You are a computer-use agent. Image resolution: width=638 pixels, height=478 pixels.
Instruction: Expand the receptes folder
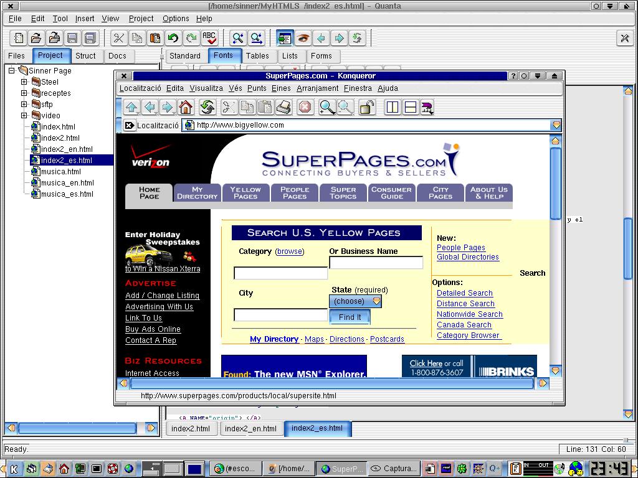point(24,93)
